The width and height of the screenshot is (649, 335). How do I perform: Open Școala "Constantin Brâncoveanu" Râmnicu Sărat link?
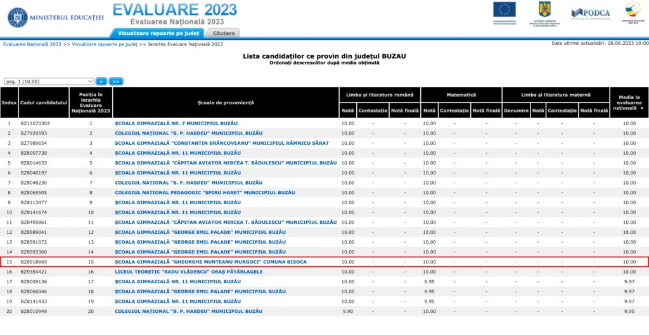(222, 143)
